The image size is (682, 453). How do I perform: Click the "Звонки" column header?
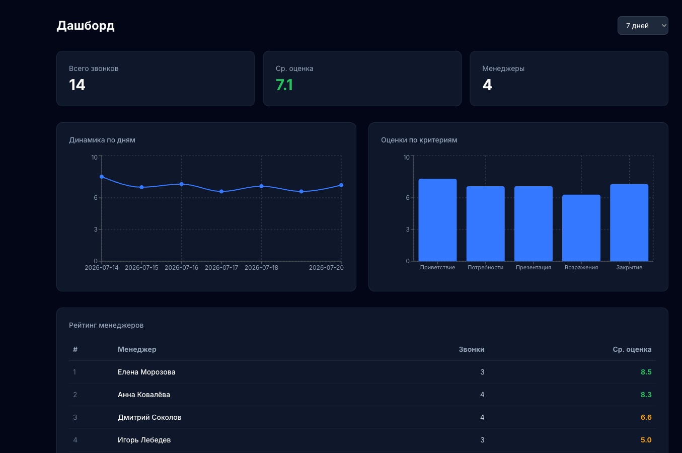(472, 349)
